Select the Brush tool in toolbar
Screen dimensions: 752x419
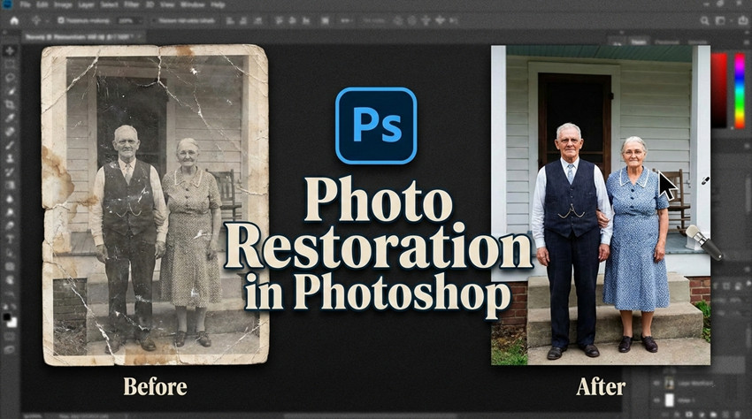pyautogui.click(x=10, y=145)
